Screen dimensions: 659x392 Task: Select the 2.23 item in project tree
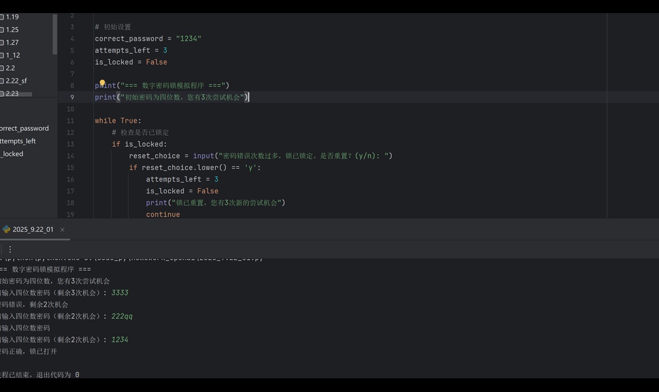click(x=12, y=93)
